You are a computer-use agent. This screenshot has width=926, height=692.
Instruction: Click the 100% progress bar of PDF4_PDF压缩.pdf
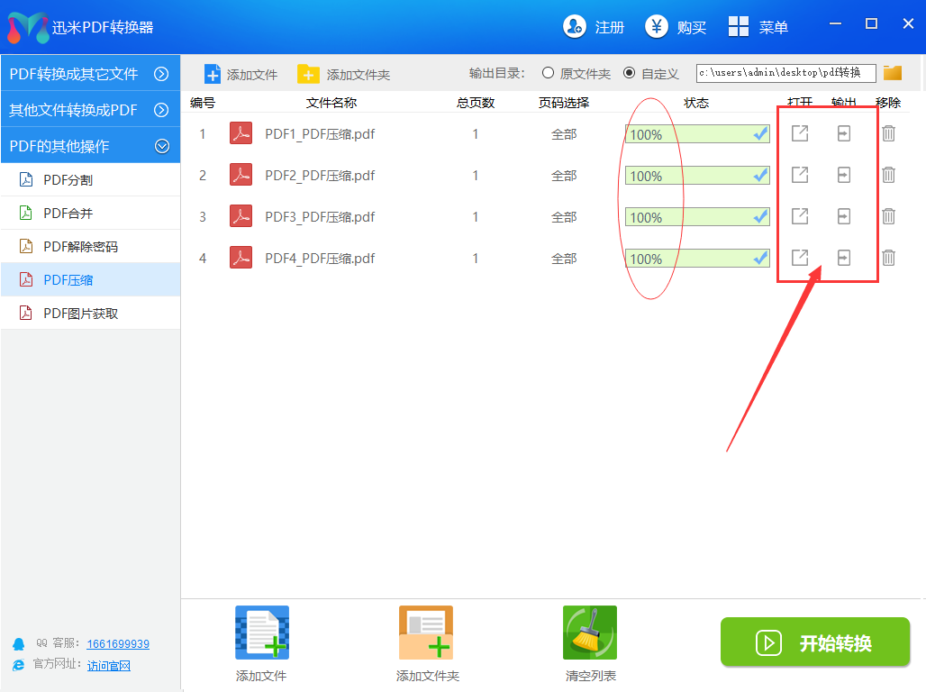click(697, 259)
